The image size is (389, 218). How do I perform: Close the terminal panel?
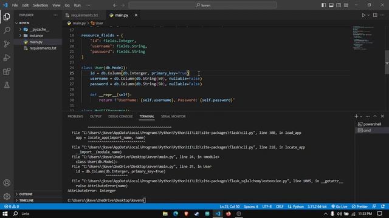tap(382, 116)
